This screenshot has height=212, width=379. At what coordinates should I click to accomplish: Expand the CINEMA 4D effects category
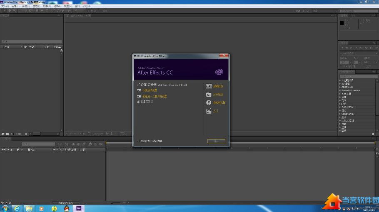coord(340,87)
